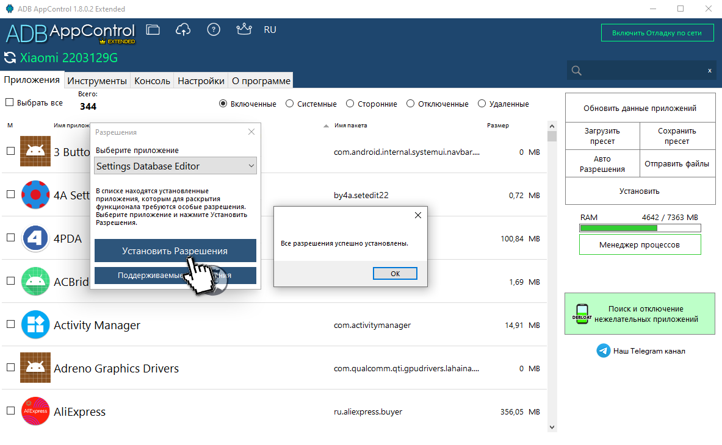722x445 pixels.
Task: Open the Приложения tab
Action: (32, 80)
